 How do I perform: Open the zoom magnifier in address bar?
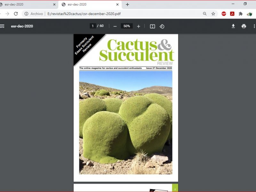click(x=204, y=14)
